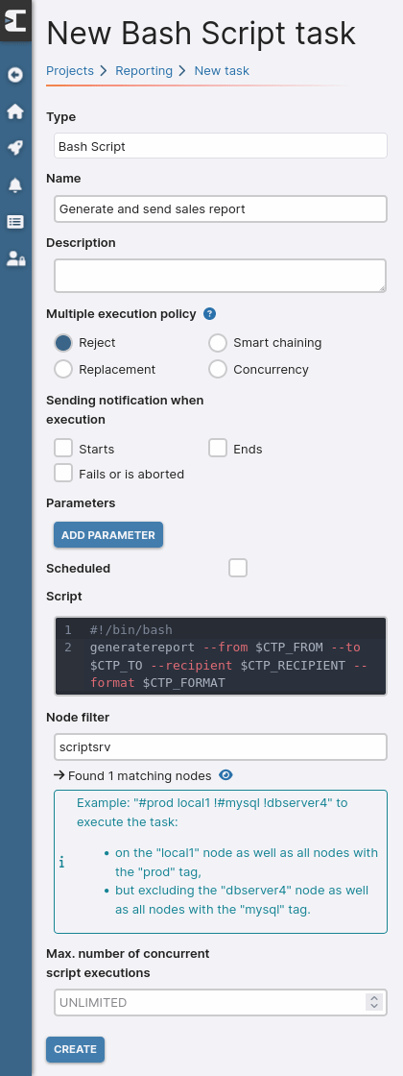The height and width of the screenshot is (1076, 403).
Task: Click the back arrow sidebar icon
Action: point(15,75)
